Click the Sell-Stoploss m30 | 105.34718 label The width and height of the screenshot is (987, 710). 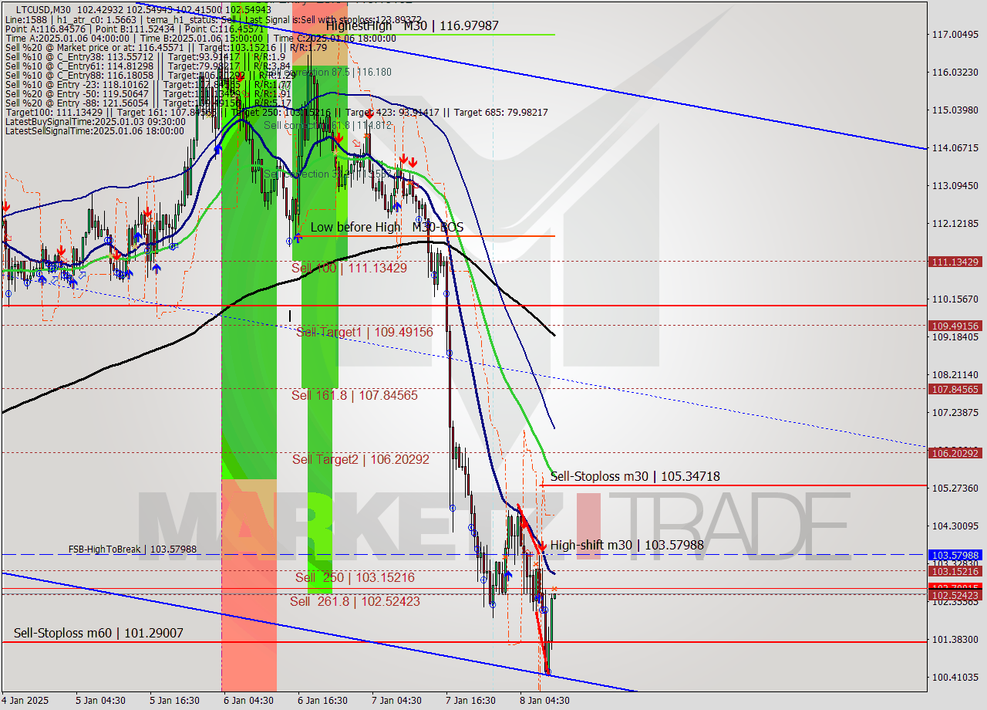pyautogui.click(x=635, y=476)
